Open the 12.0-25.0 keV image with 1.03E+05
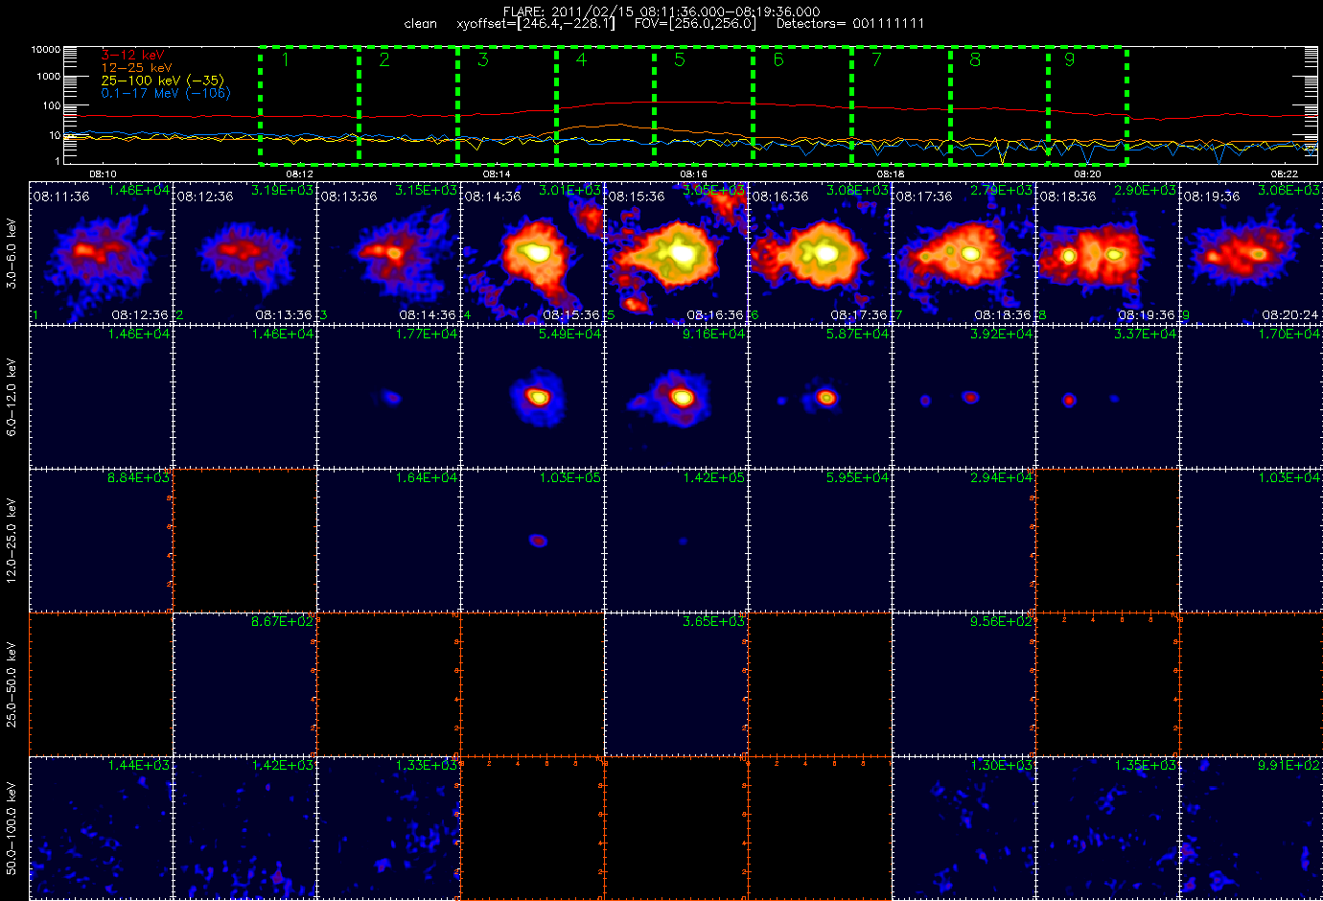The width and height of the screenshot is (1323, 901). [532, 540]
